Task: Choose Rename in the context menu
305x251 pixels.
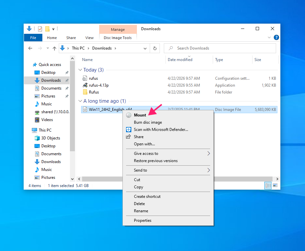Action: pos(168,211)
